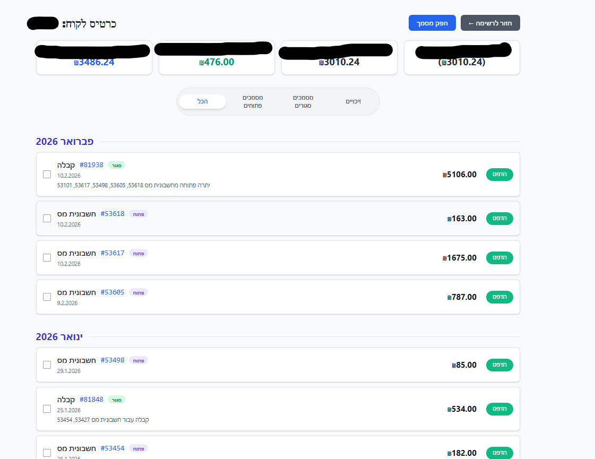595x459 pixels.
Task: Click the 'הפק מסמך' blue button
Action: pyautogui.click(x=432, y=23)
